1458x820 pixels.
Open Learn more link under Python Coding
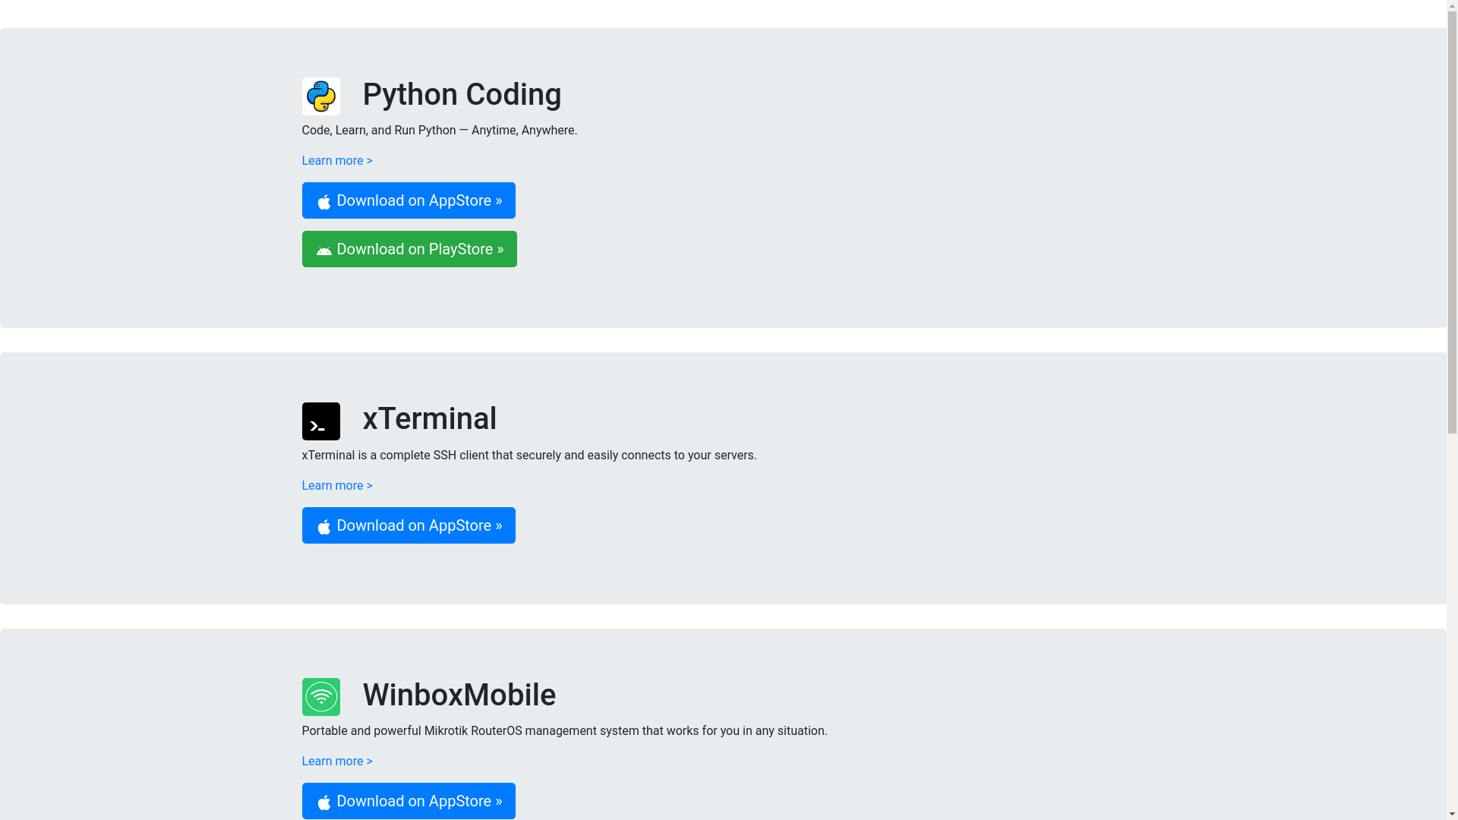pos(337,161)
